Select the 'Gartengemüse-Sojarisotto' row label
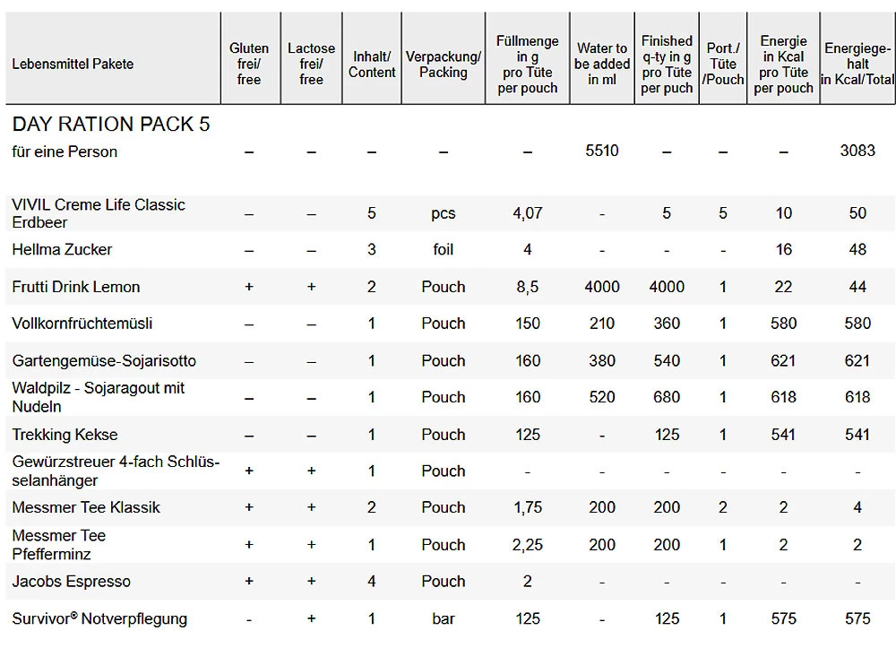This screenshot has height=648, width=896. [104, 360]
